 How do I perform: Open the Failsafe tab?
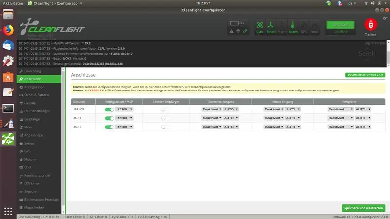click(x=39, y=103)
